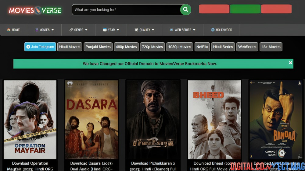Click the quality icon beside Quality
Viewport: 305px width, 171px height.
tap(136, 30)
